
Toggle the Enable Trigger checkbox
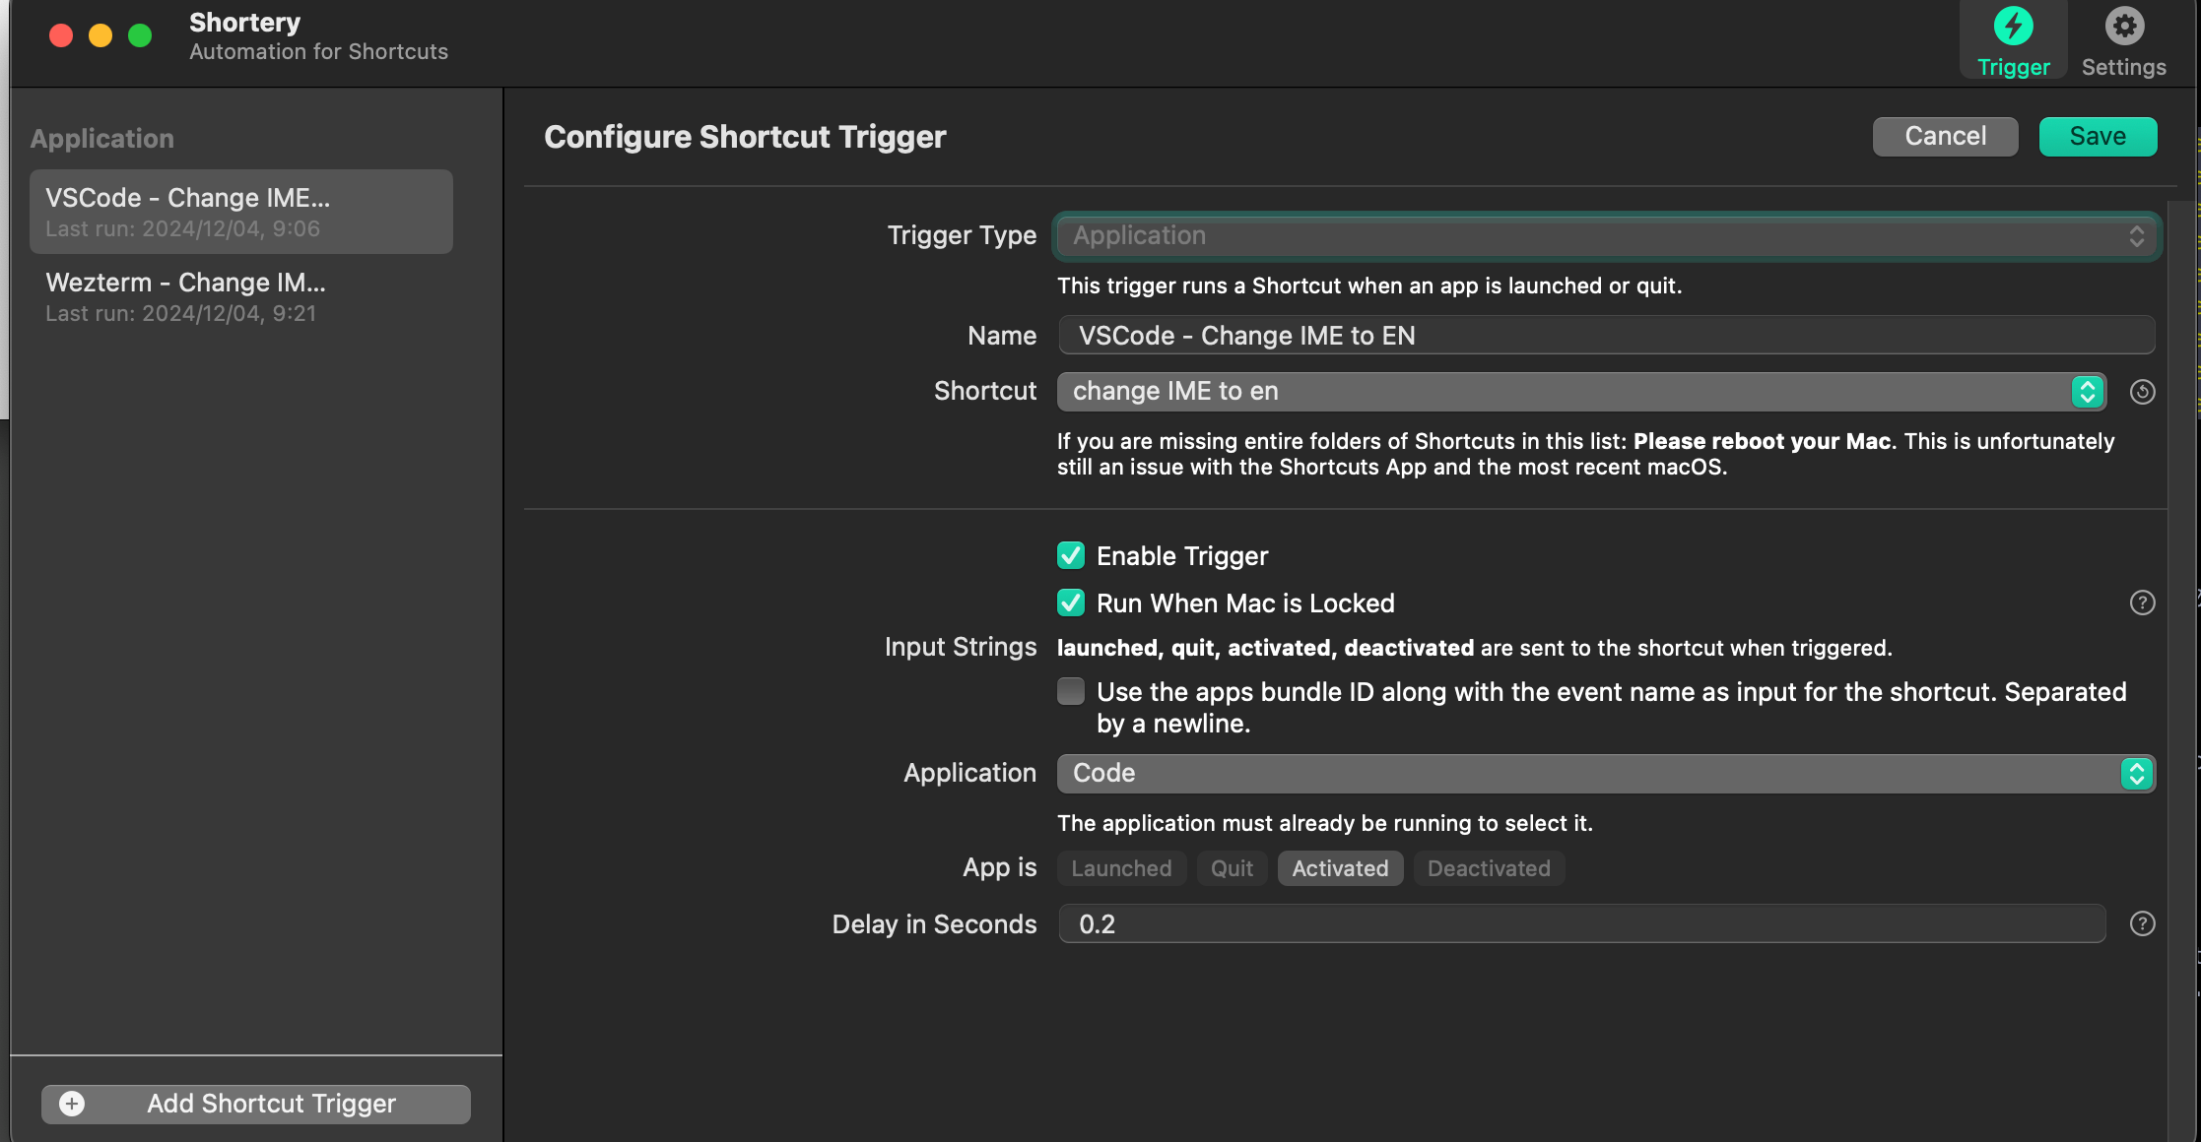[x=1071, y=556]
